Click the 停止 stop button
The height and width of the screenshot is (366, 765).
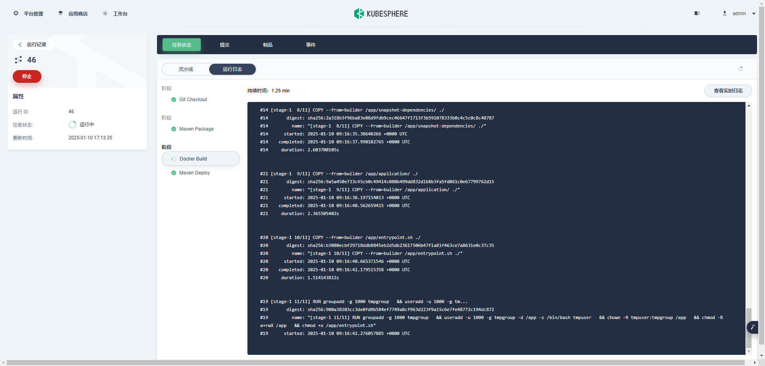27,76
